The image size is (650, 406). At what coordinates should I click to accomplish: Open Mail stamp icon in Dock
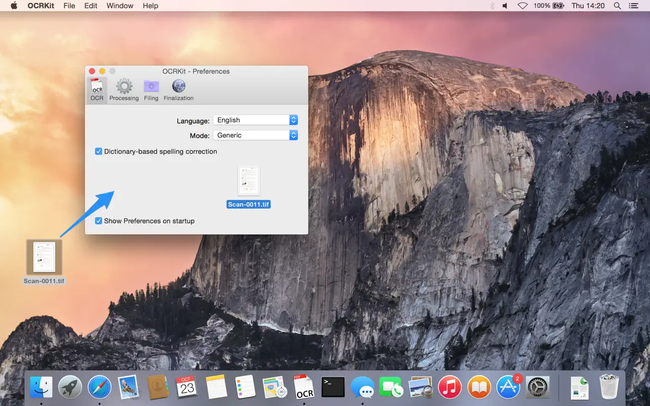tap(129, 387)
